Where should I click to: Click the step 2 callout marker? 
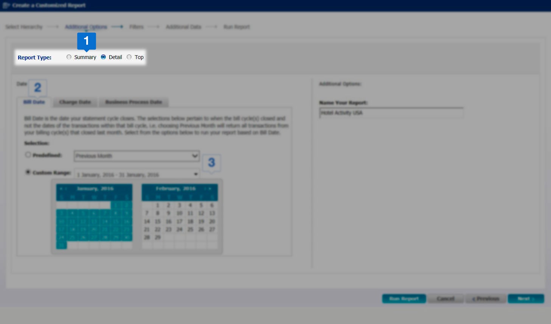point(37,88)
